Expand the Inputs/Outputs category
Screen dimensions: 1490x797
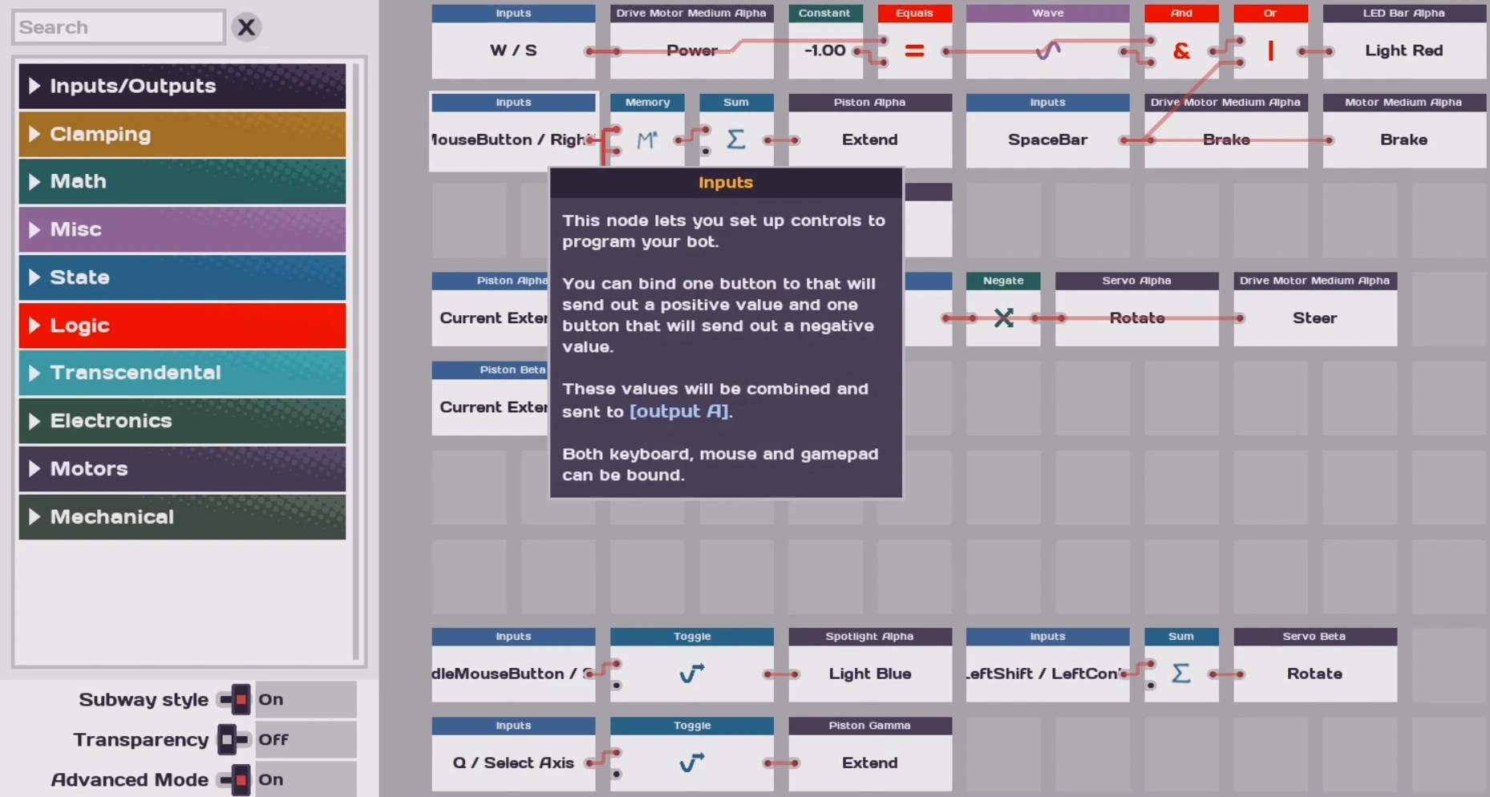pos(182,87)
